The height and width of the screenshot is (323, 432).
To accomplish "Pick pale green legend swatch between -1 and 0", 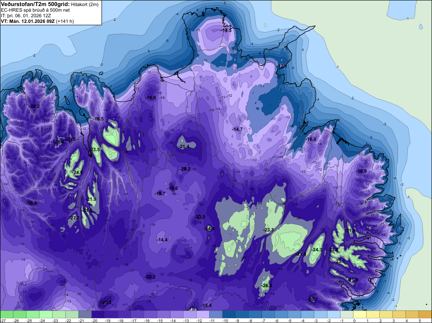I will [347, 314].
